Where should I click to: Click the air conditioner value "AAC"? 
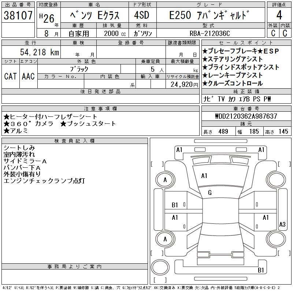coord(28,76)
